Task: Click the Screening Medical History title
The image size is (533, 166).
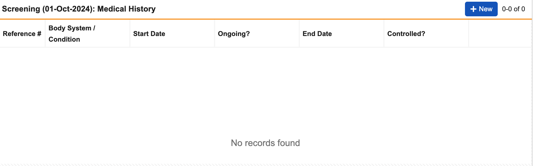Action: pyautogui.click(x=79, y=9)
